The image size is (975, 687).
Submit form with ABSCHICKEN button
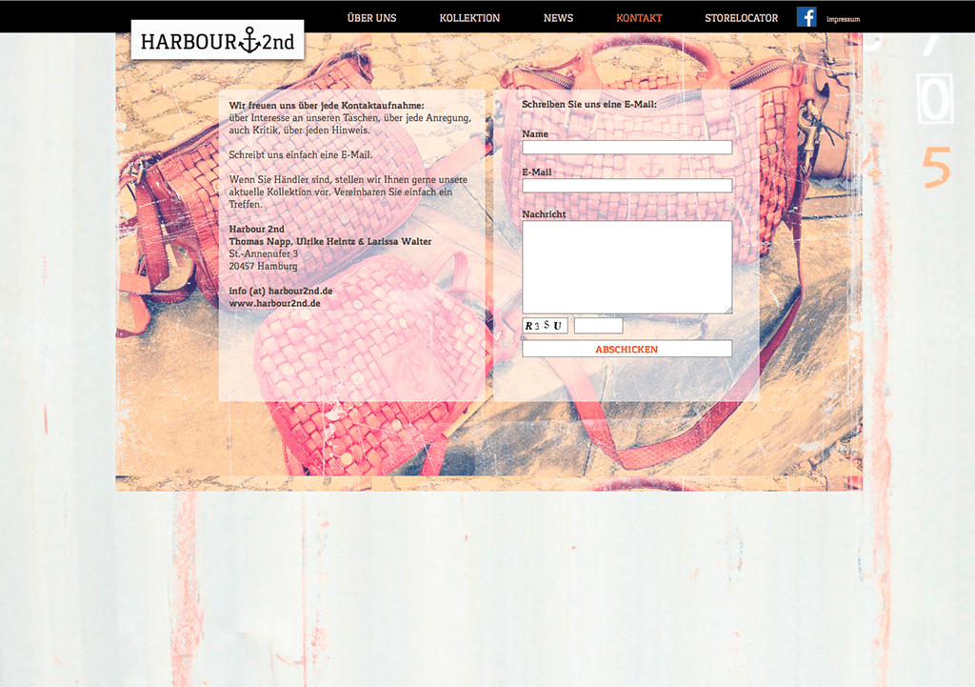coord(627,349)
